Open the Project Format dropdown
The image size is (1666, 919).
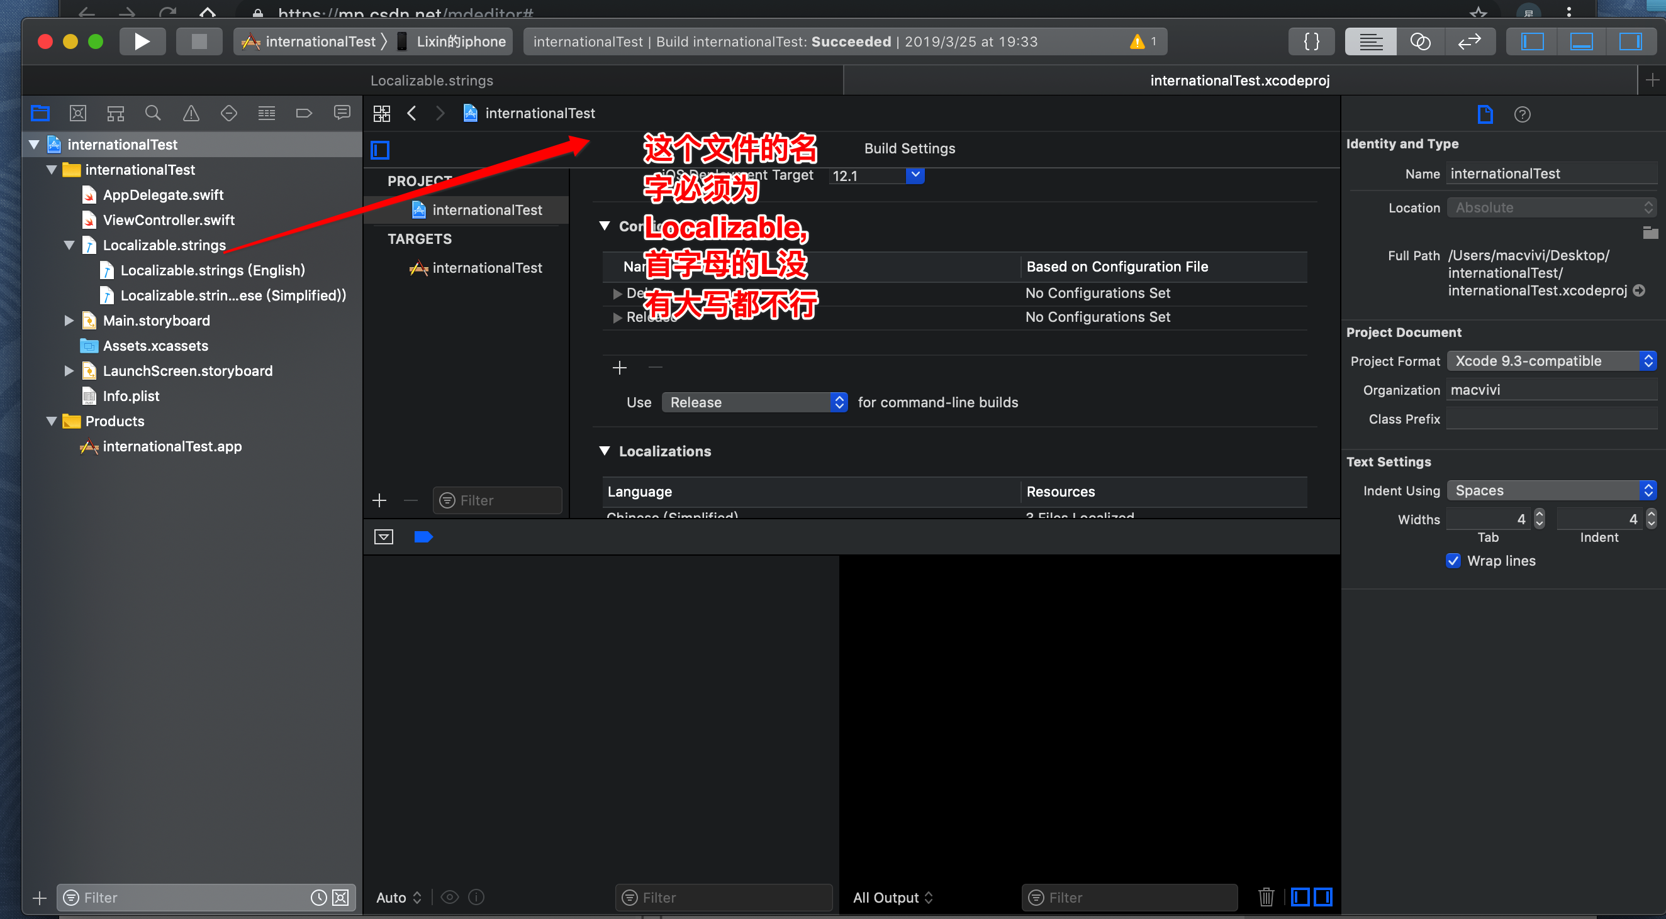click(1551, 361)
